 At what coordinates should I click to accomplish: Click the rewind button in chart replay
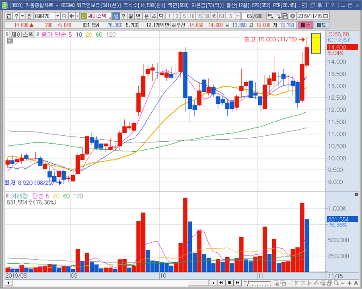pyautogui.click(x=221, y=283)
